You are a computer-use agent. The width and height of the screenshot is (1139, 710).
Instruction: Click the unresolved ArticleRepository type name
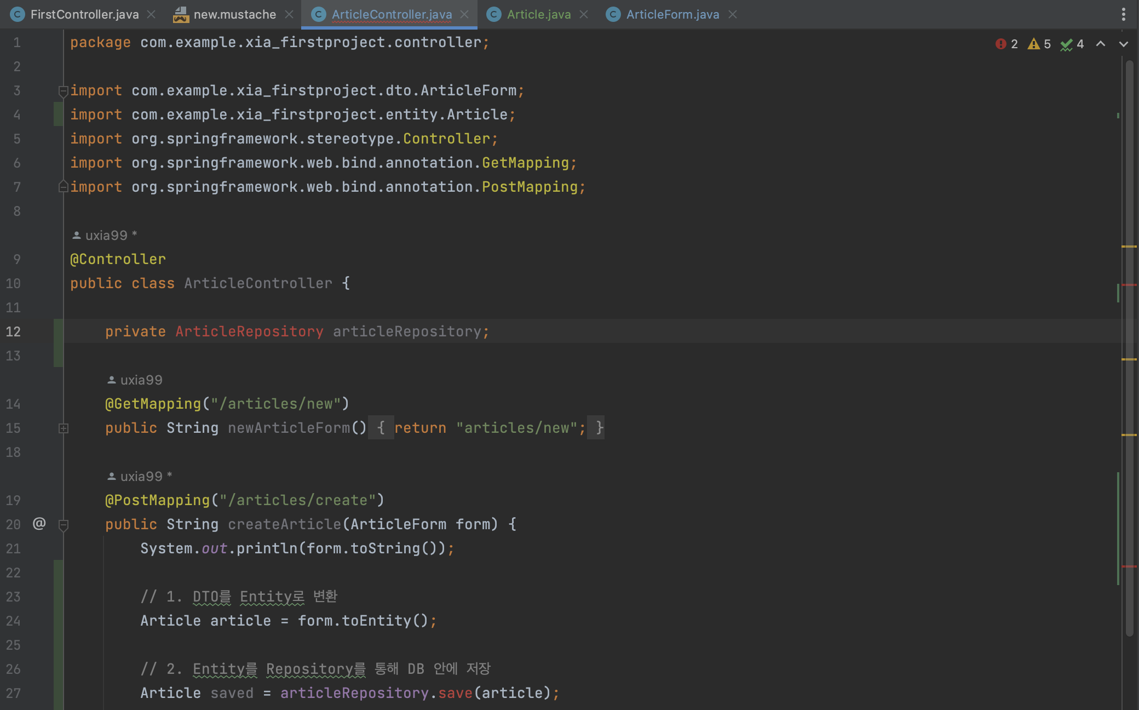249,331
